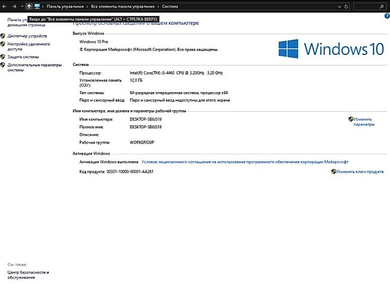Select 'DESKTOP-SB6JS19' next to 'Имя компьютера'

tap(146, 119)
